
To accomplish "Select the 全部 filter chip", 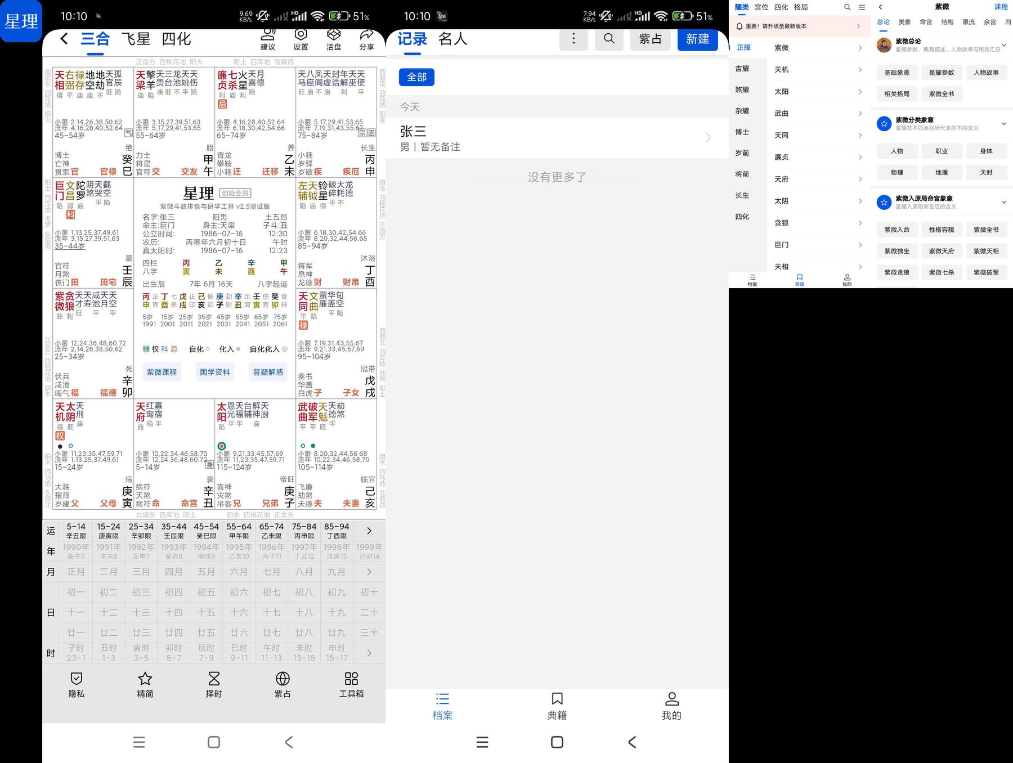I will (416, 77).
